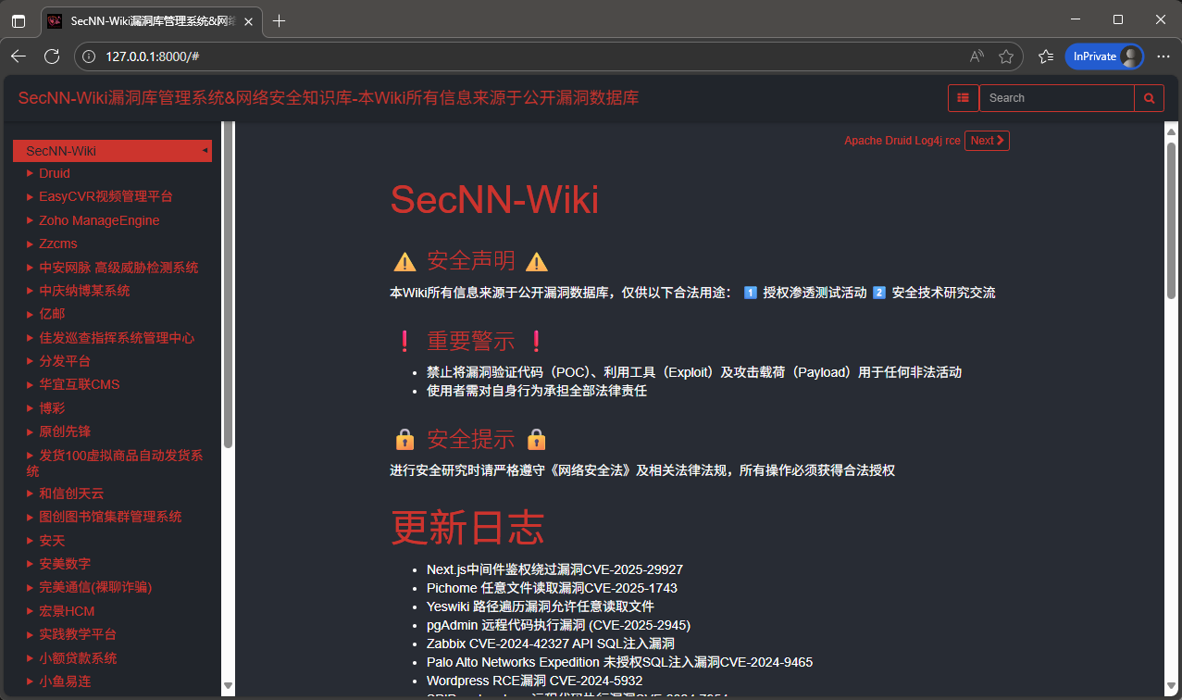The width and height of the screenshot is (1182, 700).
Task: Close the SecNN-Wiki browser tab
Action: tap(248, 20)
